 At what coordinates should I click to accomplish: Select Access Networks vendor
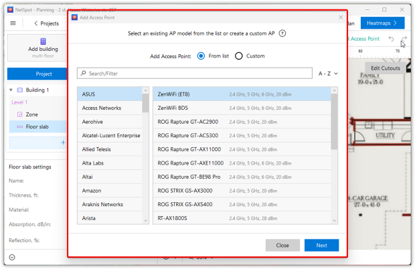[110, 108]
